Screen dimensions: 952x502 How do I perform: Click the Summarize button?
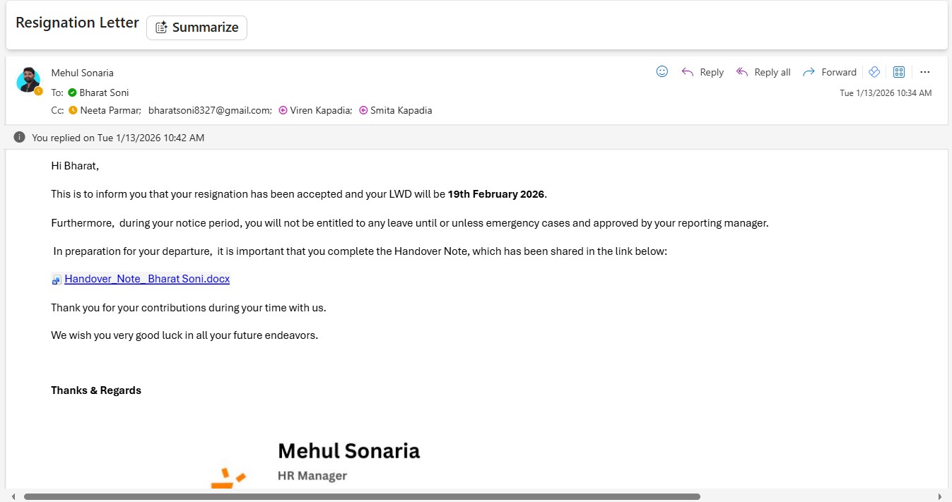point(196,28)
